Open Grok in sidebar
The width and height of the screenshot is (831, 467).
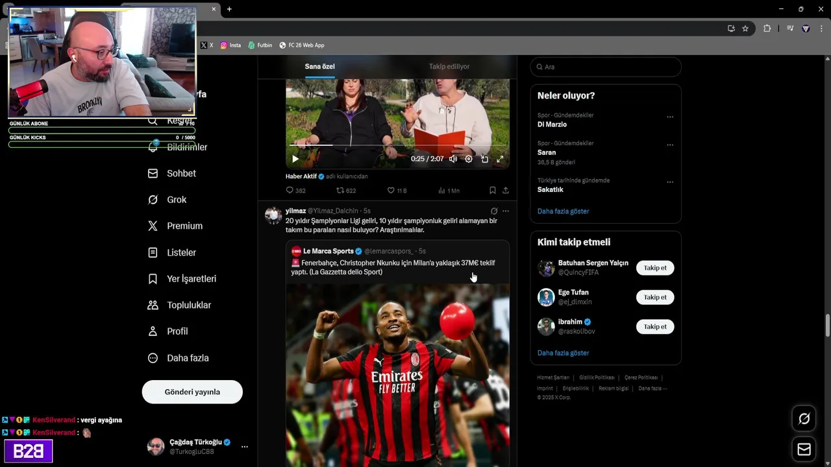[x=167, y=200]
